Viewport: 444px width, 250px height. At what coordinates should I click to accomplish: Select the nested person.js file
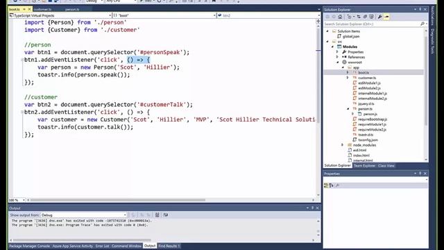370,114
